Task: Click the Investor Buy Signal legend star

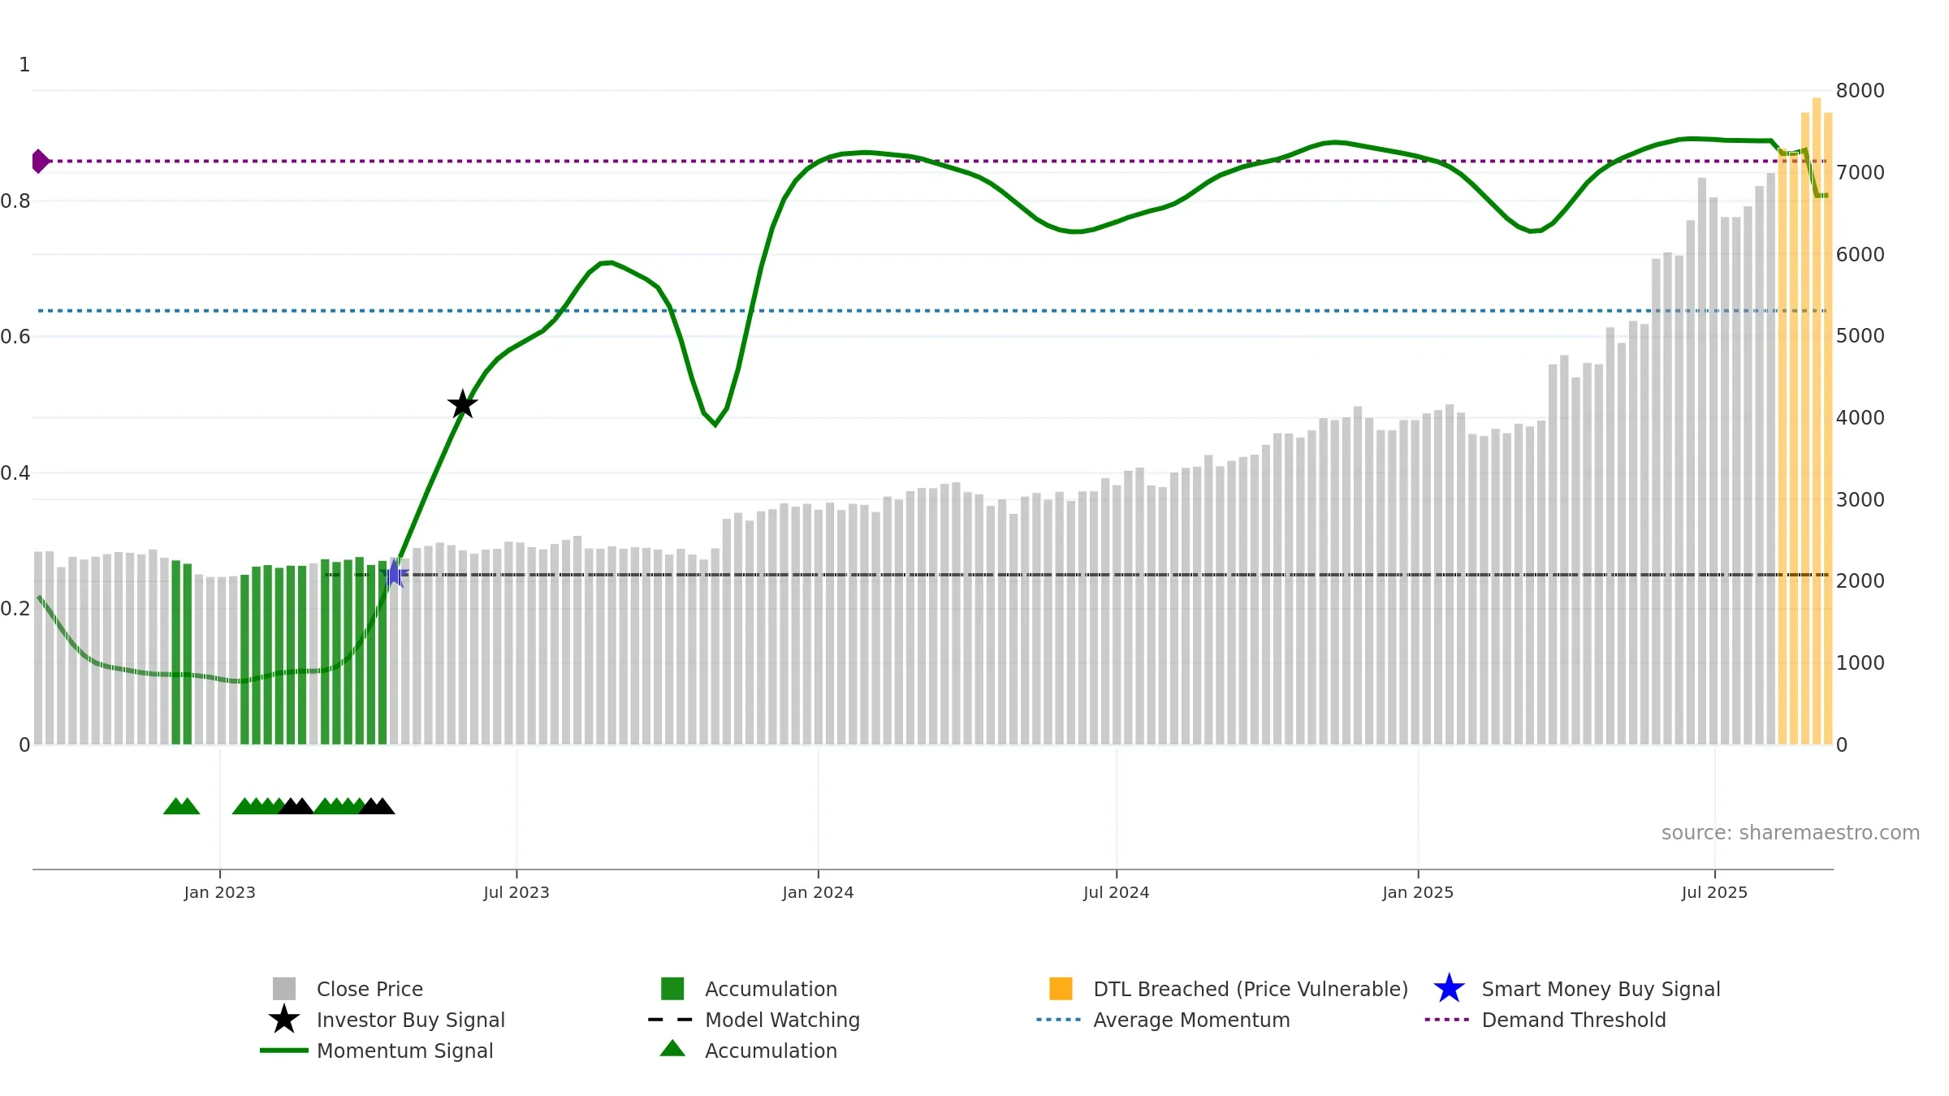Action: pos(284,1020)
